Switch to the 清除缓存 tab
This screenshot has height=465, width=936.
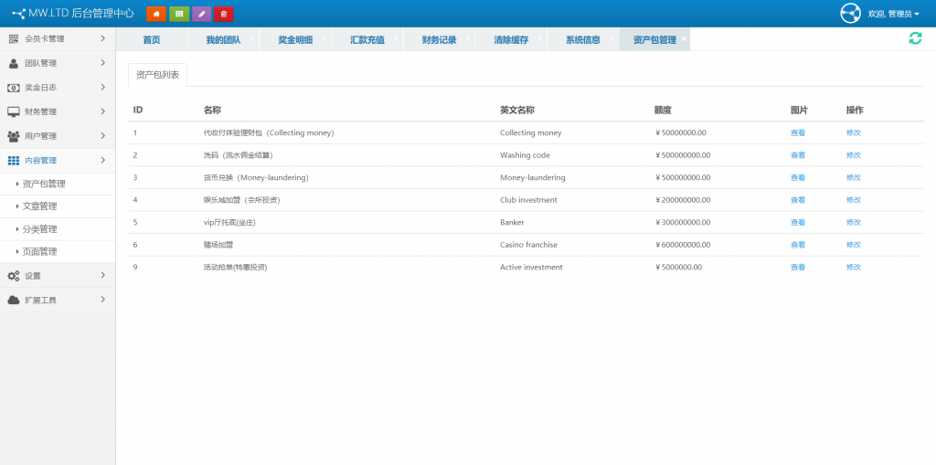(511, 40)
